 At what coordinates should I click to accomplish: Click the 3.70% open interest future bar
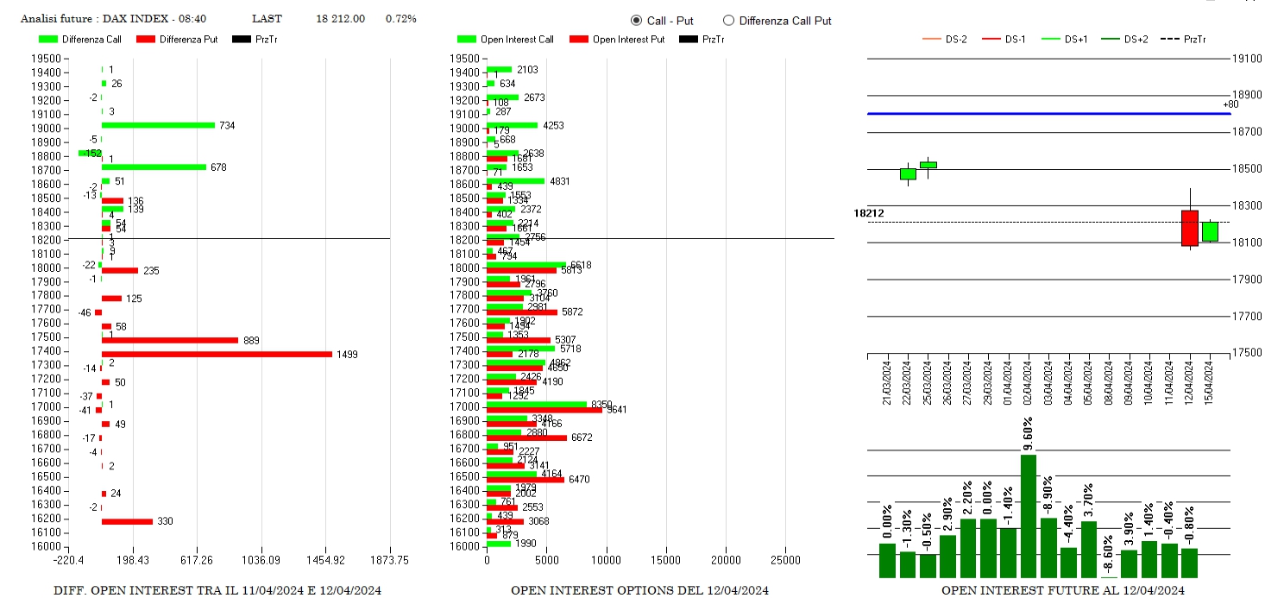[x=1089, y=550]
